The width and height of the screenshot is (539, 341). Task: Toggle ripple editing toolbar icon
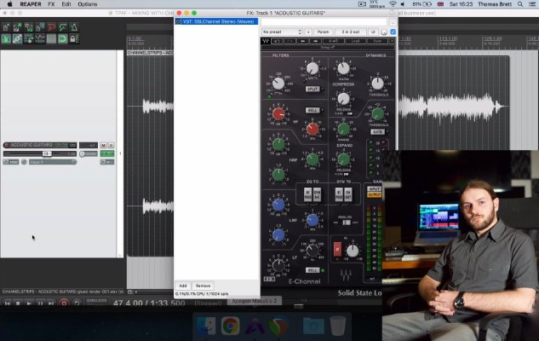pos(29,38)
